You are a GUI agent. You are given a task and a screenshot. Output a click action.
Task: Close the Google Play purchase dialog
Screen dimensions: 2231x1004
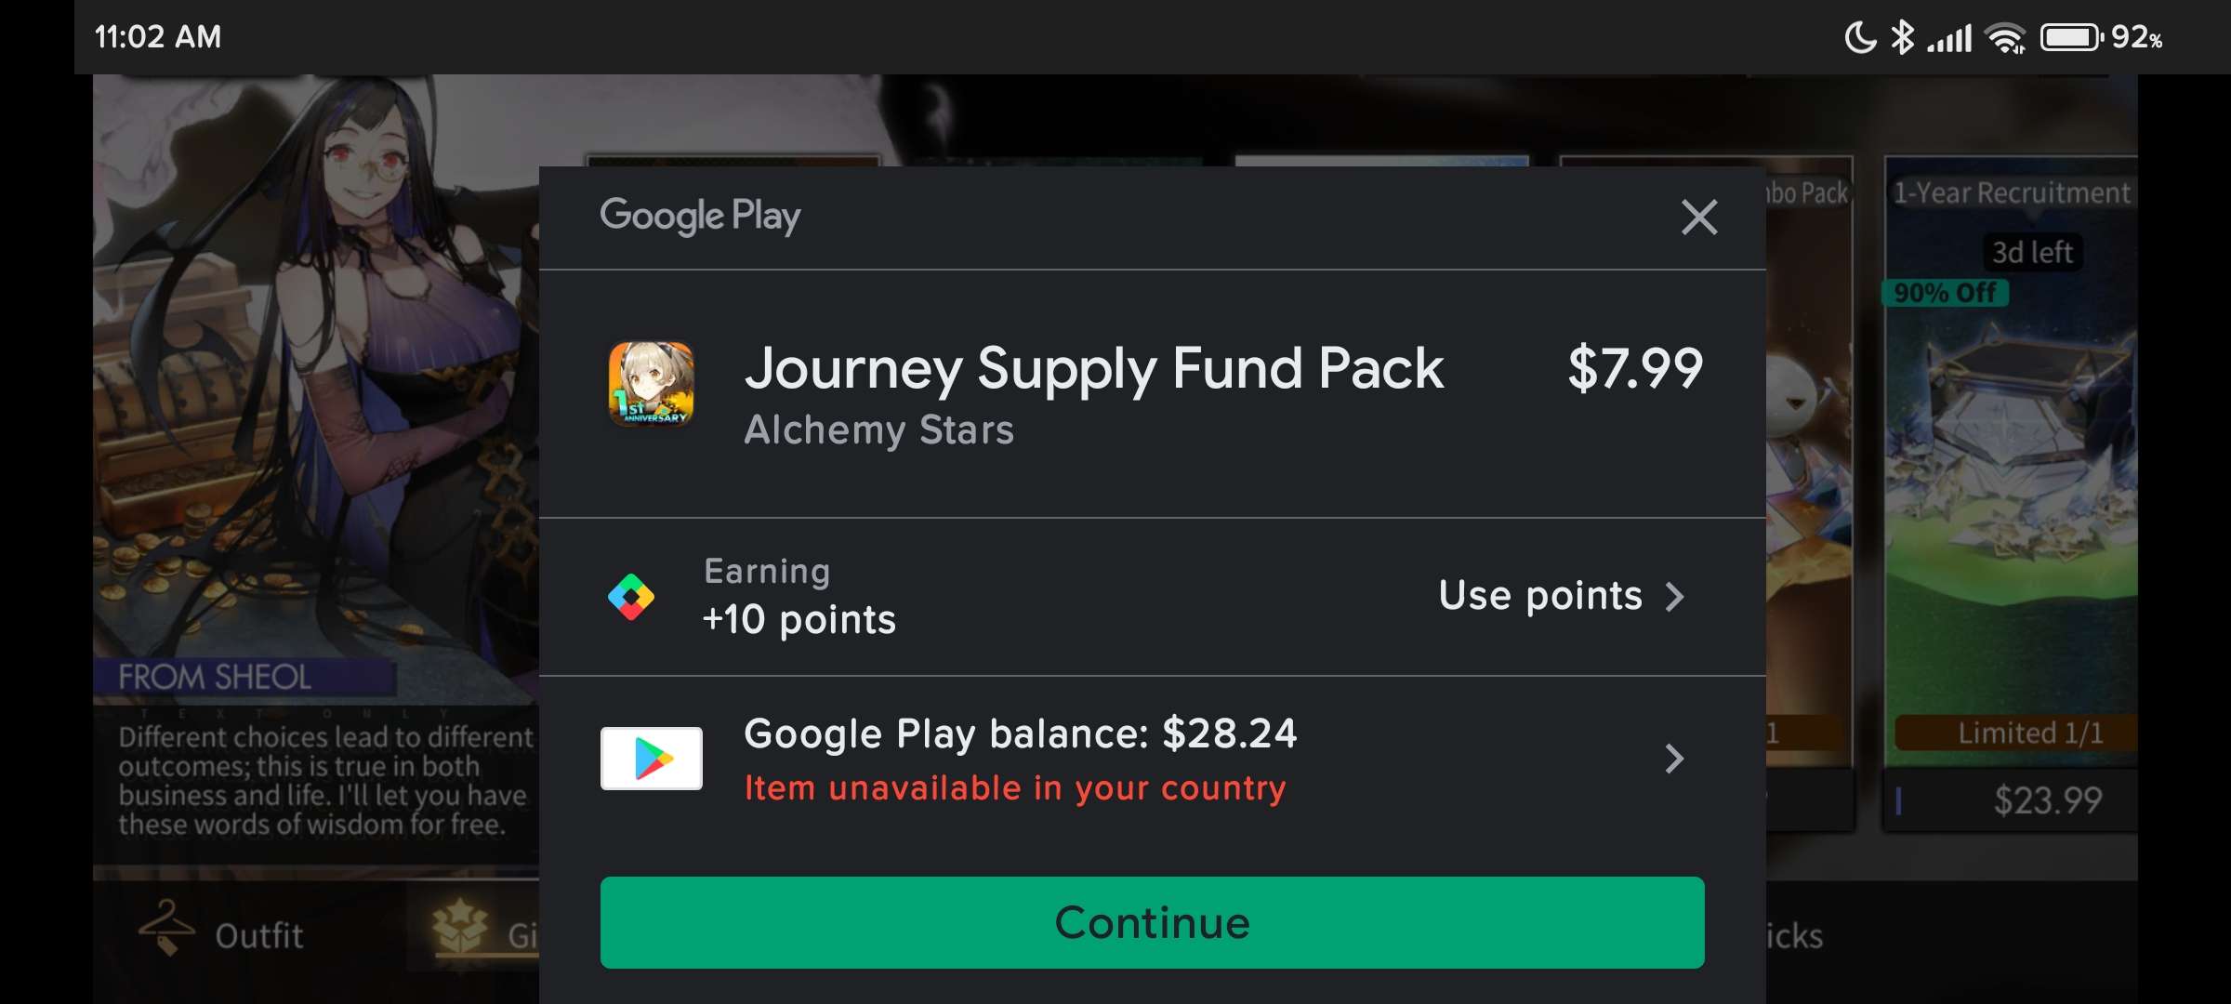(x=1698, y=218)
